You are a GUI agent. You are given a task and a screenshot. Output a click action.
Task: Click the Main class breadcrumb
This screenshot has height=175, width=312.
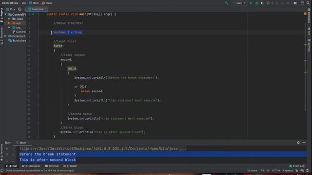[34, 3]
